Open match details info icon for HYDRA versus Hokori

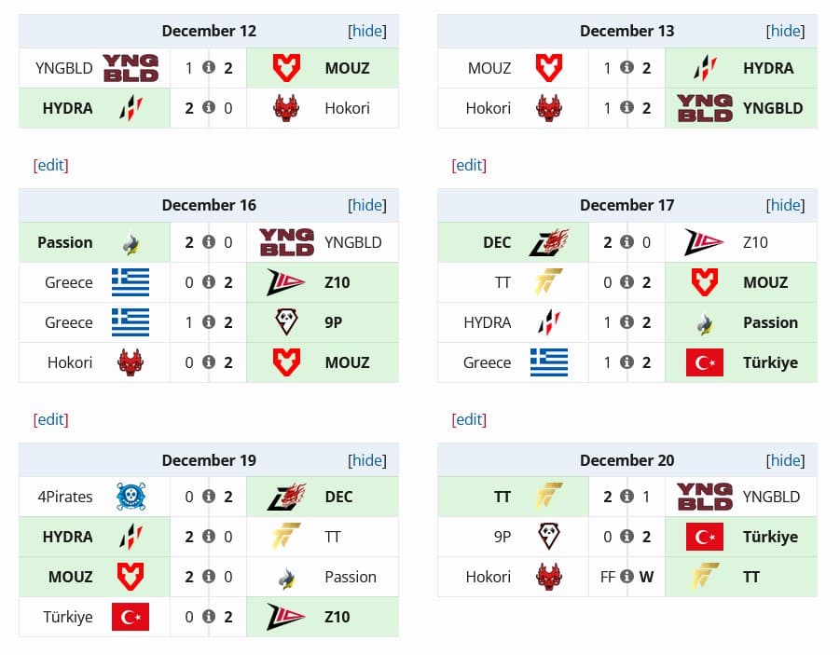click(209, 107)
